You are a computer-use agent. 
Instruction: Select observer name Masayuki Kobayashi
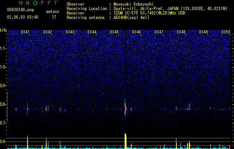pyautogui.click(x=133, y=4)
